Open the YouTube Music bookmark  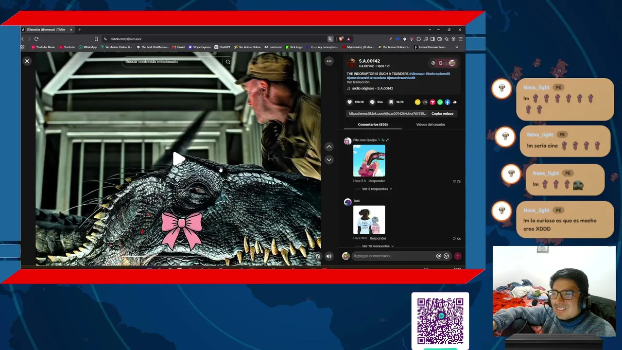(x=43, y=47)
